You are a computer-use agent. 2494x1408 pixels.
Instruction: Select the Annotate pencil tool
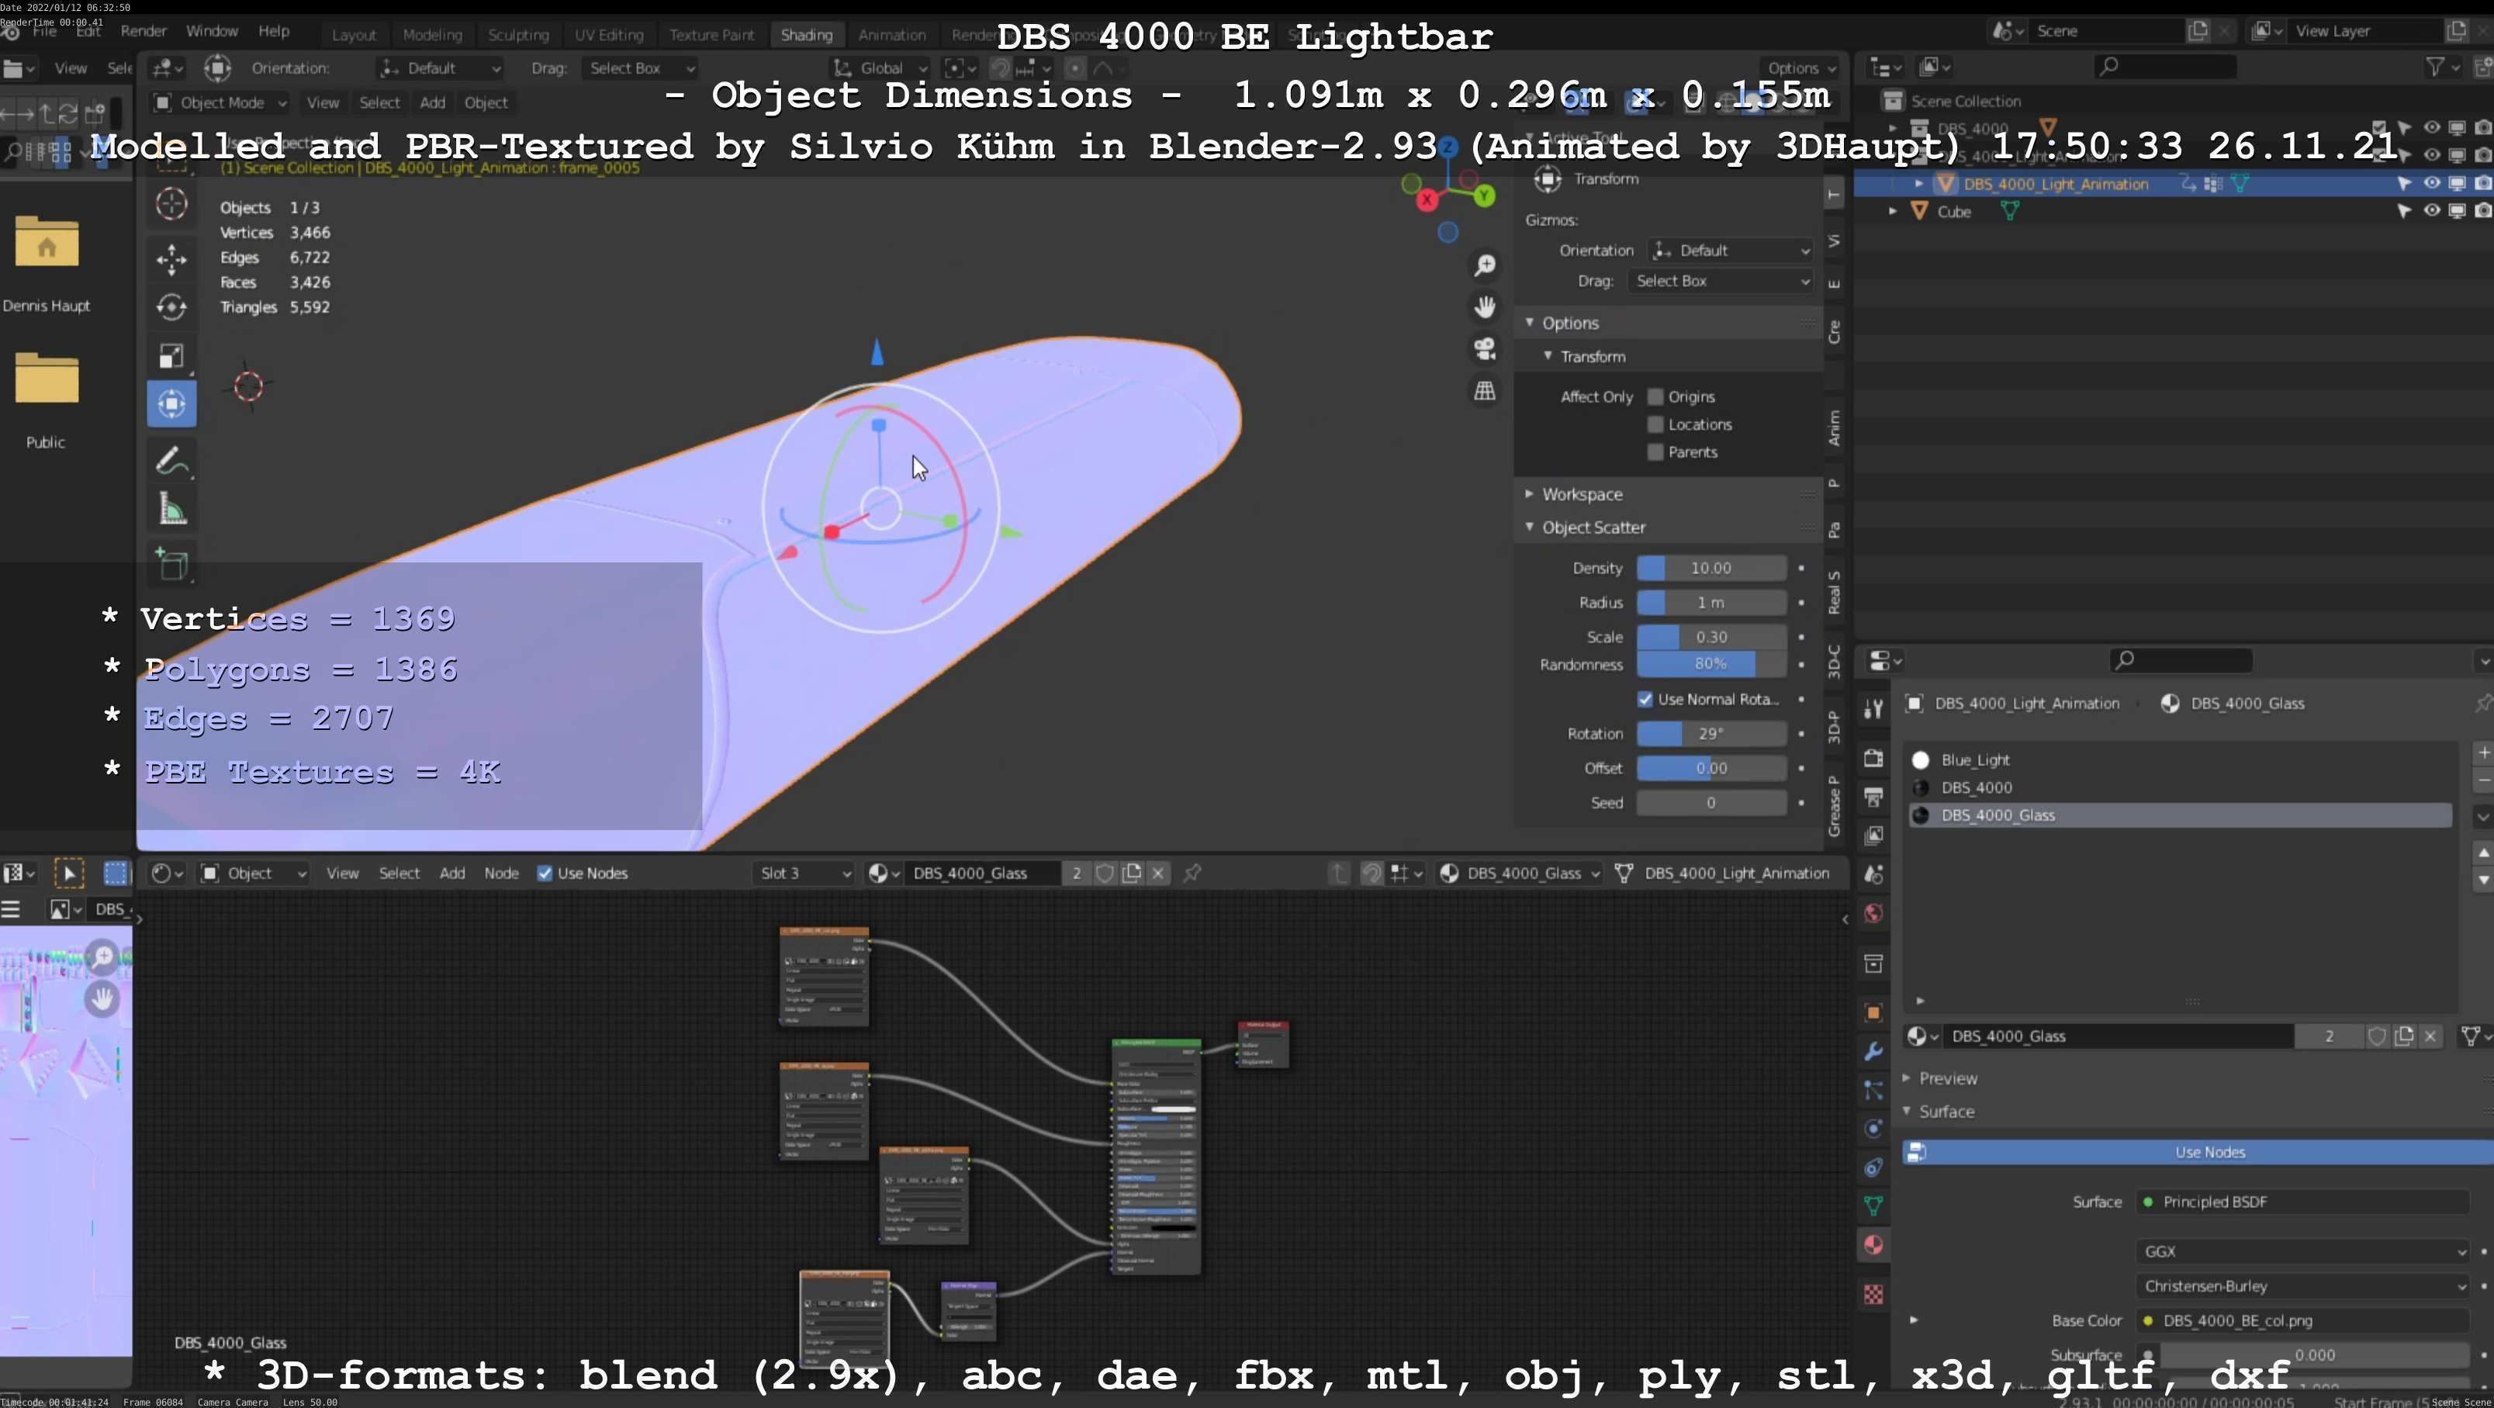coord(171,461)
